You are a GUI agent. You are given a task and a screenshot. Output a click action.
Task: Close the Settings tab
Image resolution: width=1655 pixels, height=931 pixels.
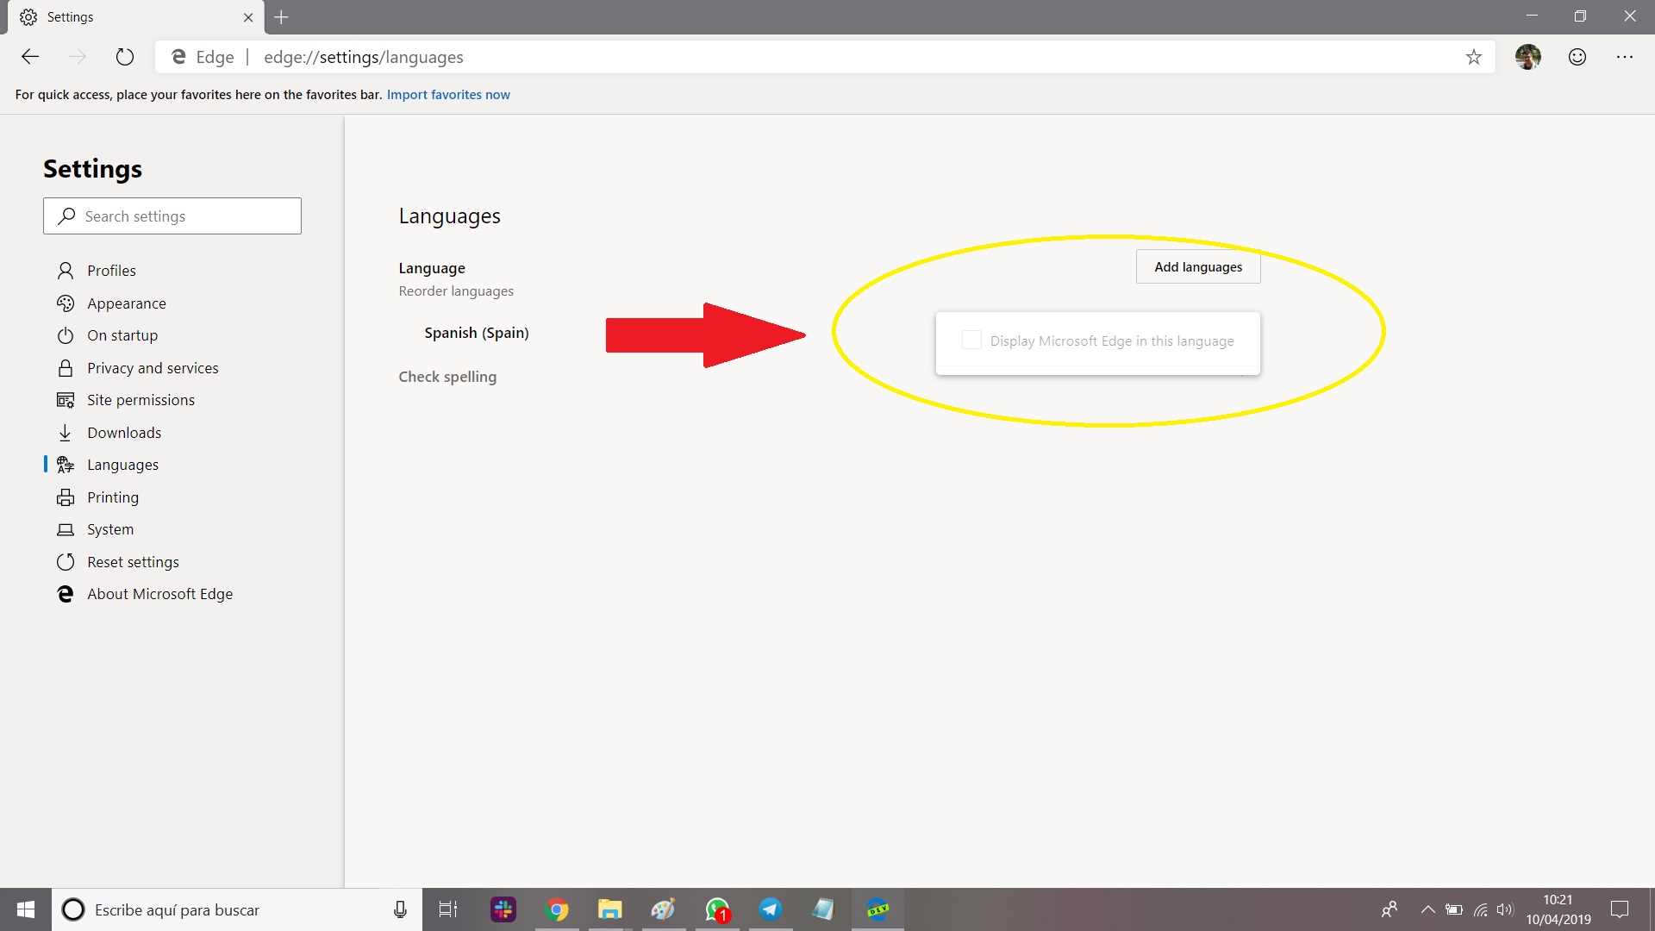(x=248, y=17)
